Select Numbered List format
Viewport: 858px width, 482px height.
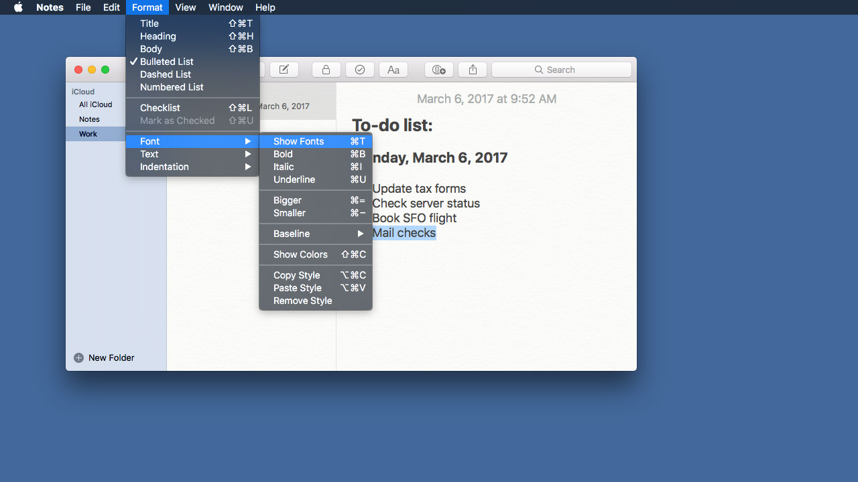192,87
